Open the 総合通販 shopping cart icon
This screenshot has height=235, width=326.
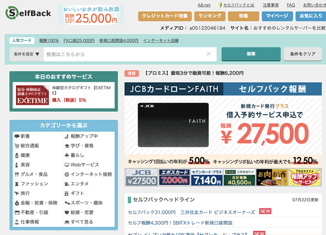pyautogui.click(x=17, y=146)
